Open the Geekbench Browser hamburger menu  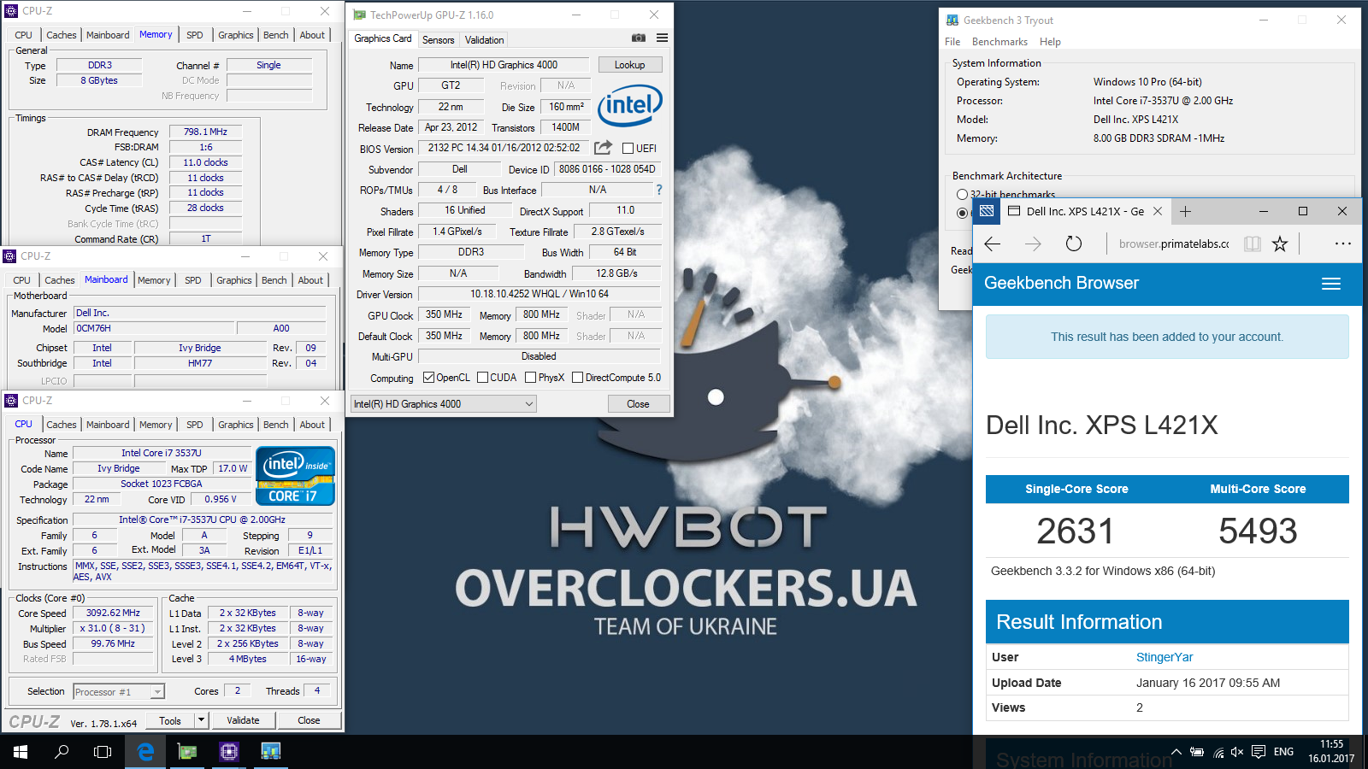tap(1331, 284)
